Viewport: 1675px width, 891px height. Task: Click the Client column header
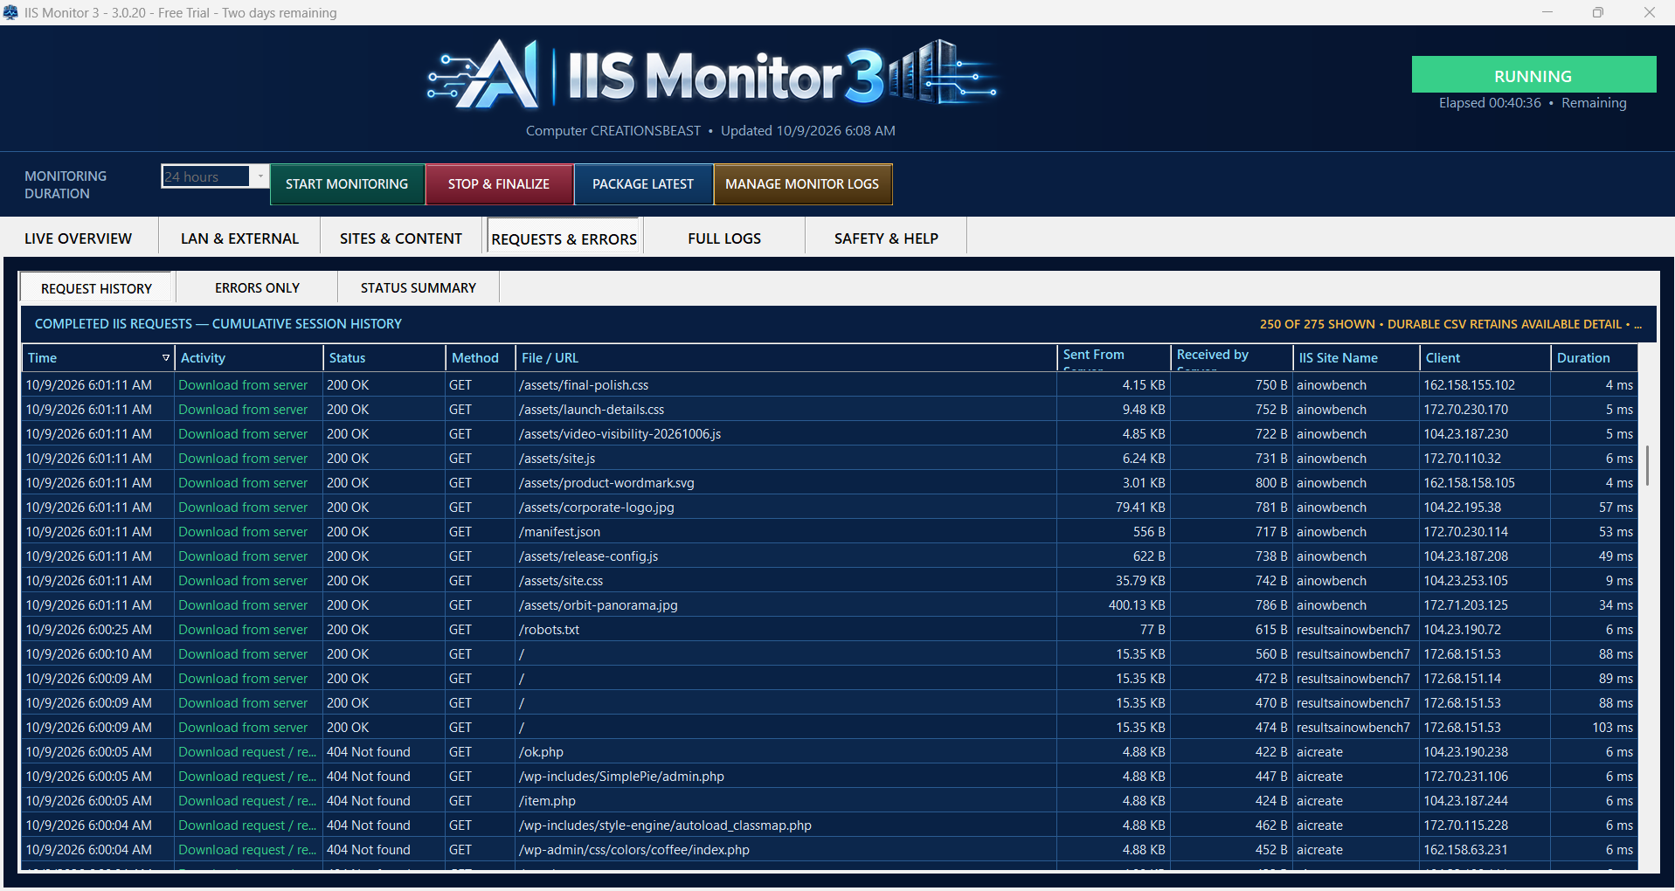pos(1485,358)
